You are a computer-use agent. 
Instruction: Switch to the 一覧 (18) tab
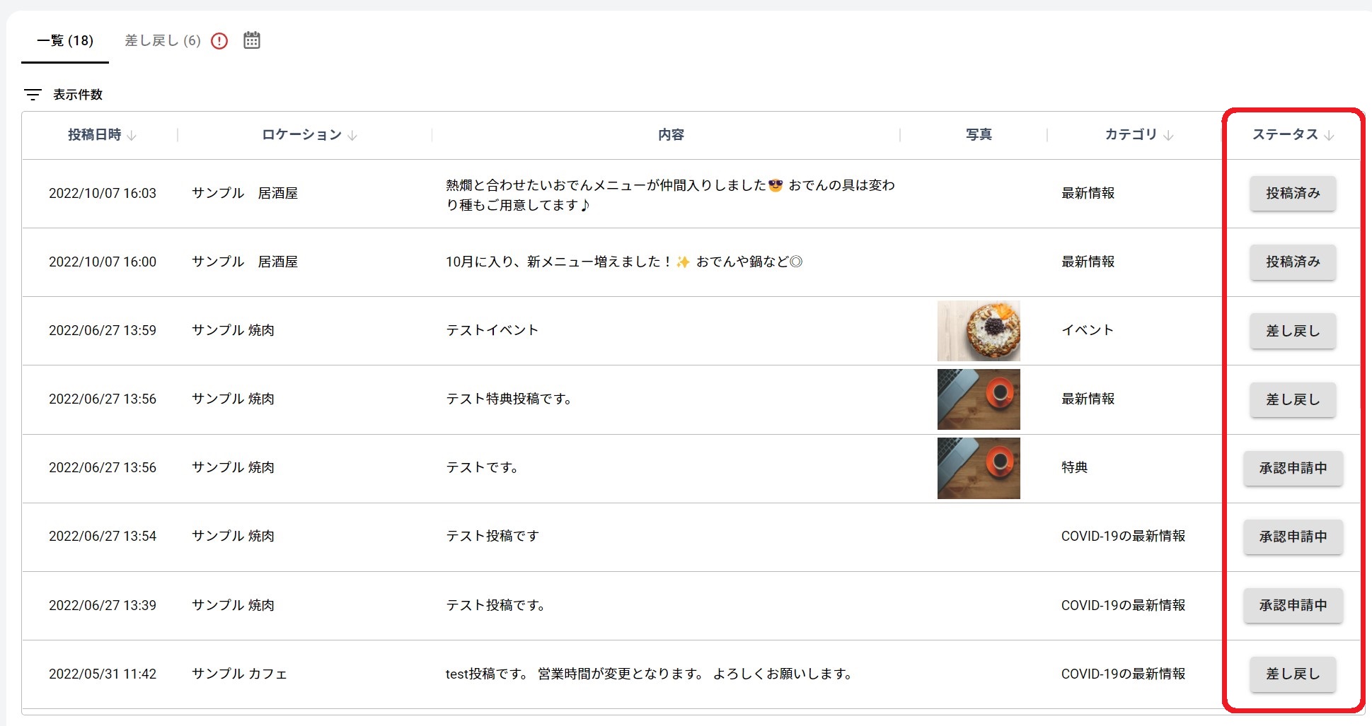[65, 41]
